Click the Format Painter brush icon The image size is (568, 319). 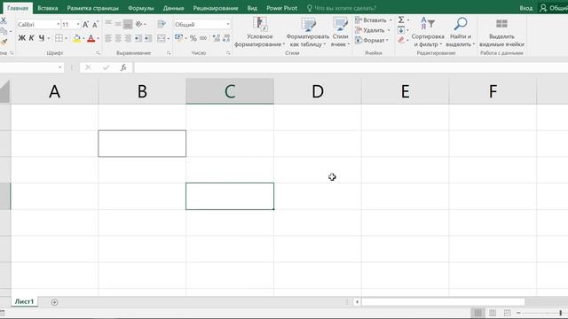point(4,43)
